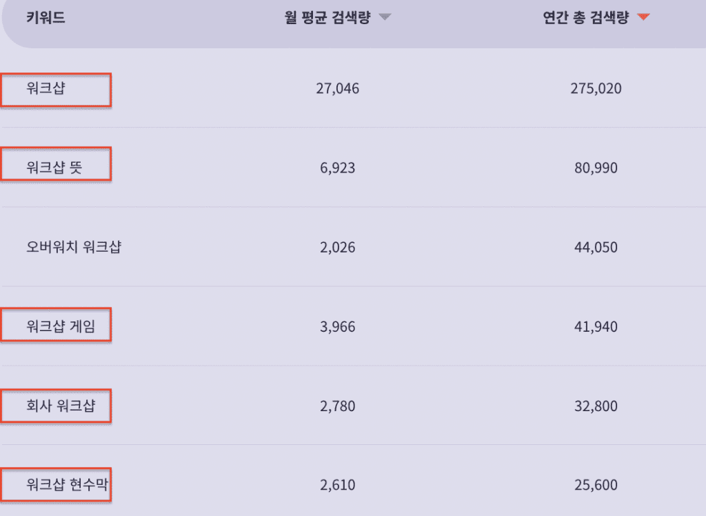Click annual total 44,050

[596, 247]
